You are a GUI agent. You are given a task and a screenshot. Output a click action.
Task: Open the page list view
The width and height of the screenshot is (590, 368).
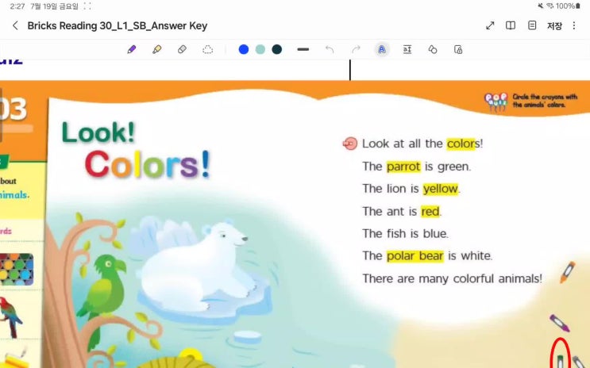pos(532,25)
